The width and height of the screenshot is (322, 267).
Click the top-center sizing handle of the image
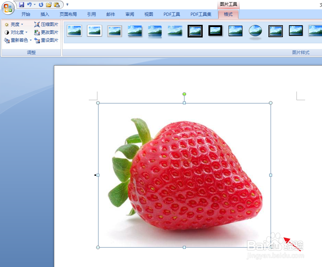tap(184, 103)
